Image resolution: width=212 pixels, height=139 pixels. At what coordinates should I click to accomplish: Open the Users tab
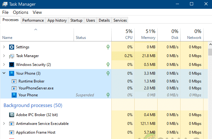91,20
